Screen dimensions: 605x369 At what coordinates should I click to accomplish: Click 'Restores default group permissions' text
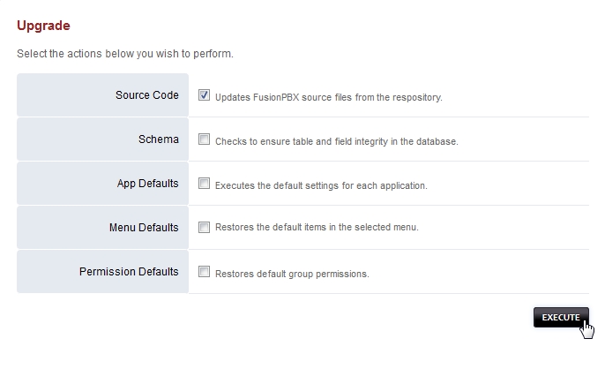pyautogui.click(x=292, y=274)
